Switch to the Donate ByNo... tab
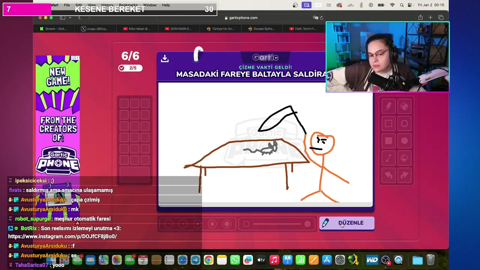Viewport: 480px width, 270px height. 261,28
